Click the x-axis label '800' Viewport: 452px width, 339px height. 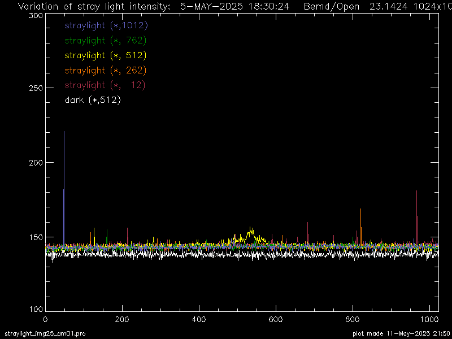pyautogui.click(x=353, y=319)
